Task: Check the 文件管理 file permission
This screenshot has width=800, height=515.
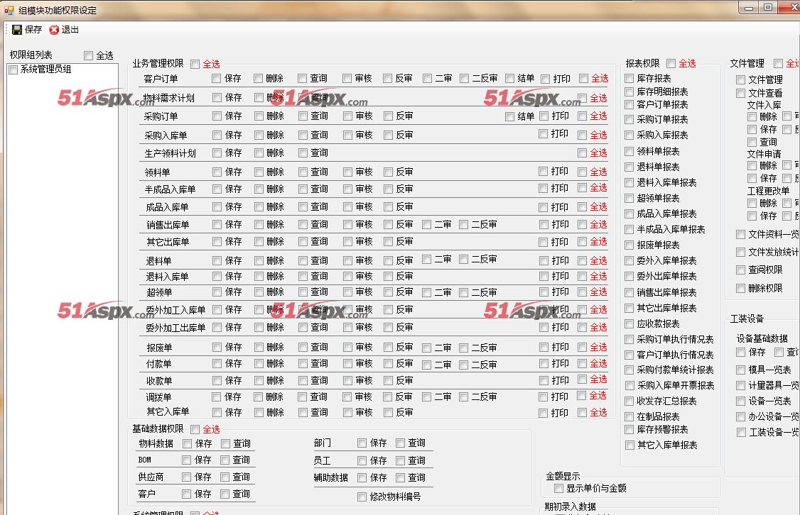Action: coord(740,80)
